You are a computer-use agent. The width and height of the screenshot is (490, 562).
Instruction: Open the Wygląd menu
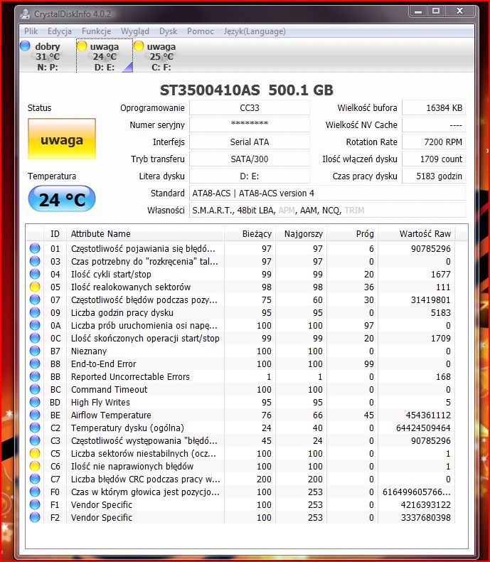click(x=135, y=31)
